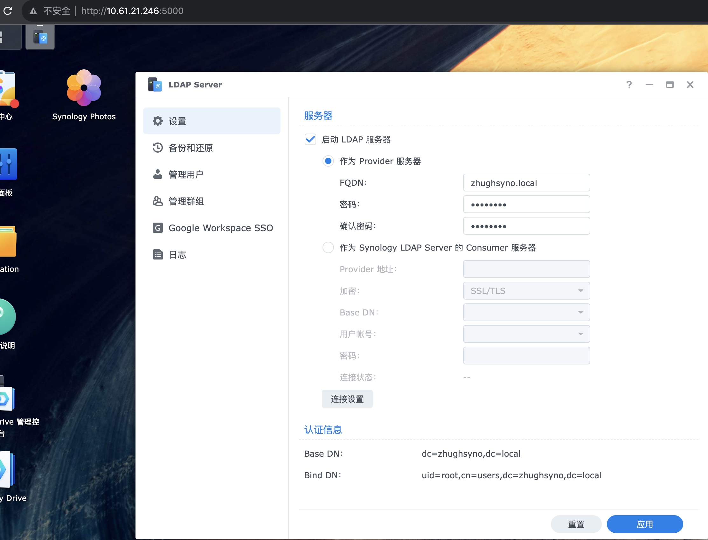Minimize the LDAP Server window
This screenshot has height=540, width=708.
coord(649,85)
